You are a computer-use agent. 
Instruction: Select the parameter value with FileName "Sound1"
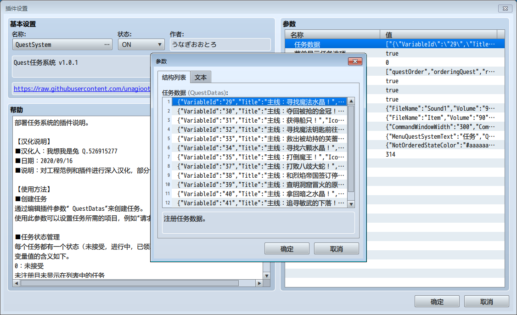point(440,108)
